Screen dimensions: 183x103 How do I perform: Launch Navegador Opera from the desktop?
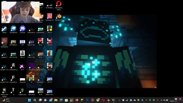pos(59,5)
